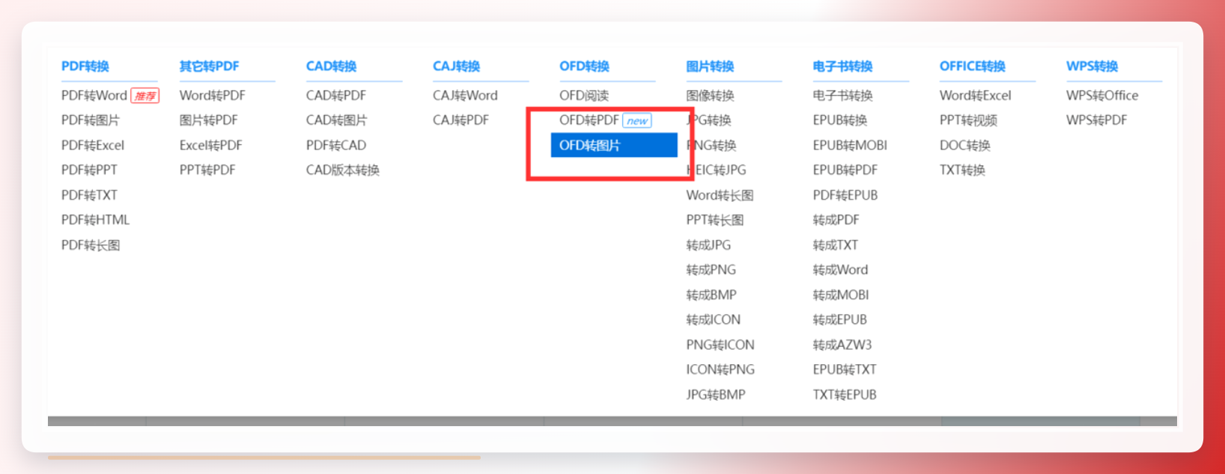This screenshot has height=474, width=1225.
Task: Choose the Word转长图 option
Action: pyautogui.click(x=720, y=195)
